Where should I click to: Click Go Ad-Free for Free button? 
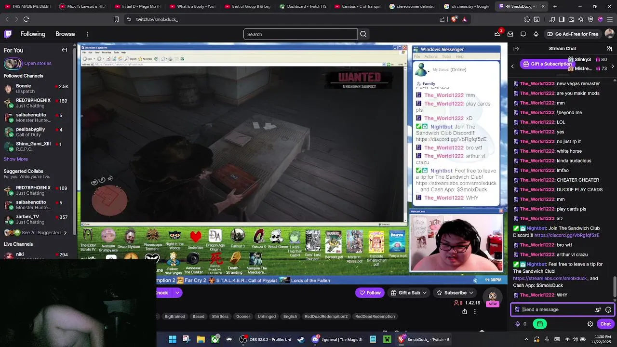click(x=573, y=34)
